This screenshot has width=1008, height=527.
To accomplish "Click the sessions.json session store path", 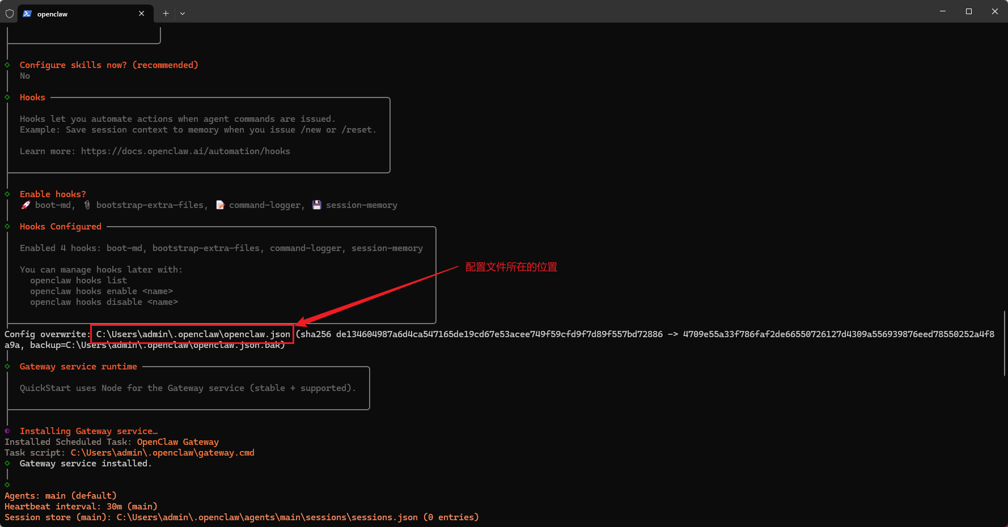I will click(266, 517).
